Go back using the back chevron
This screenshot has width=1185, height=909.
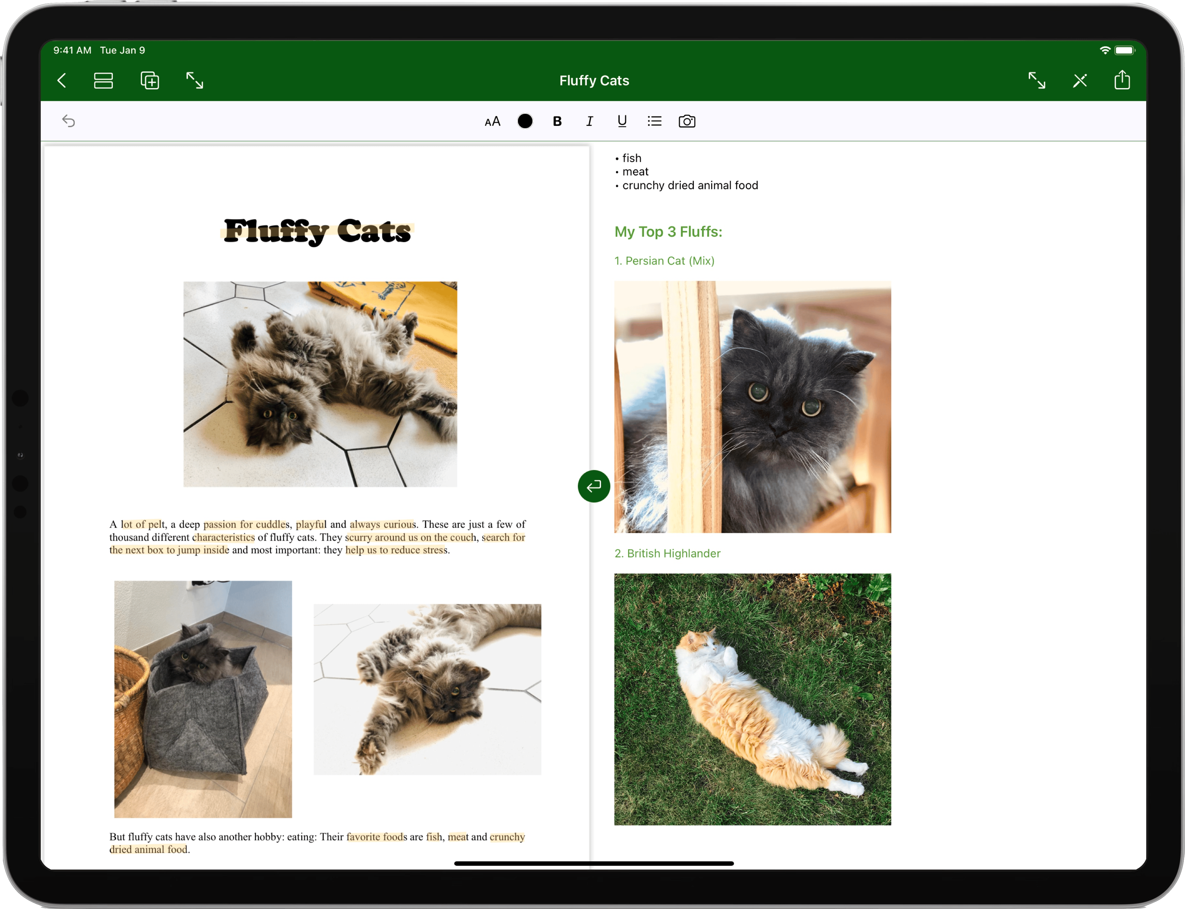(62, 81)
